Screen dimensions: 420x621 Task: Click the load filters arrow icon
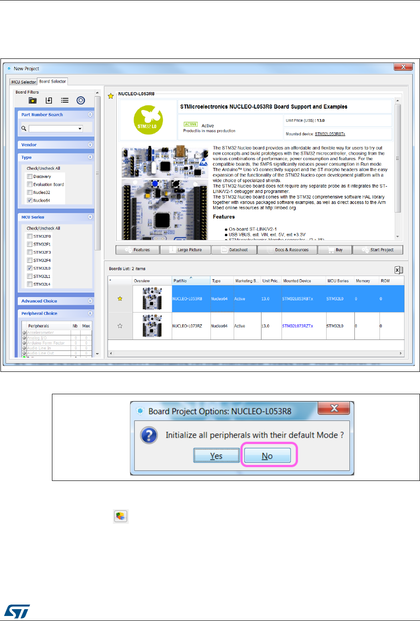pos(49,100)
